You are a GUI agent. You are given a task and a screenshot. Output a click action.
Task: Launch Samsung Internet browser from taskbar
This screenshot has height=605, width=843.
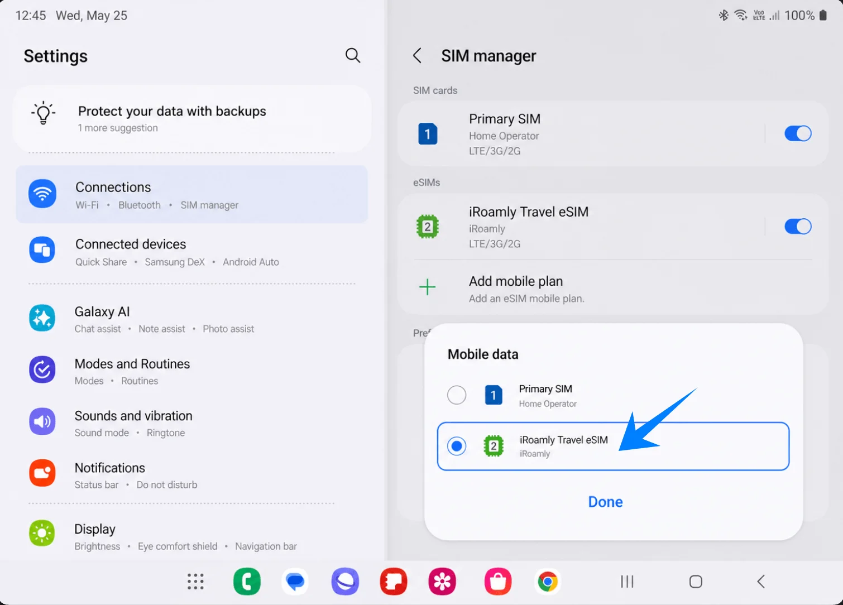click(x=345, y=582)
